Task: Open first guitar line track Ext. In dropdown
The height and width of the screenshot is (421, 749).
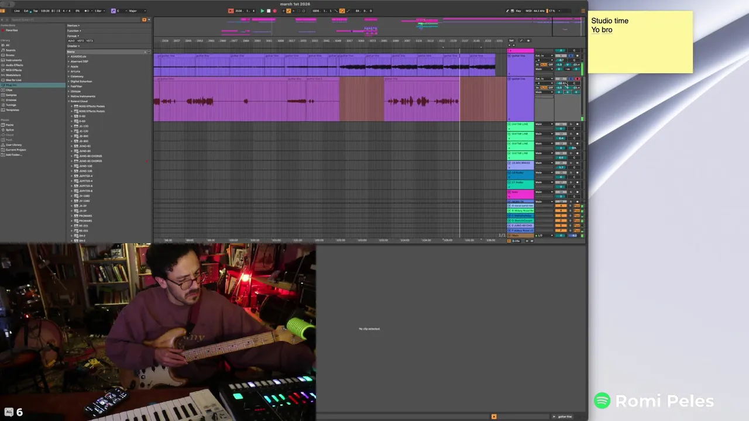Action: pyautogui.click(x=544, y=56)
